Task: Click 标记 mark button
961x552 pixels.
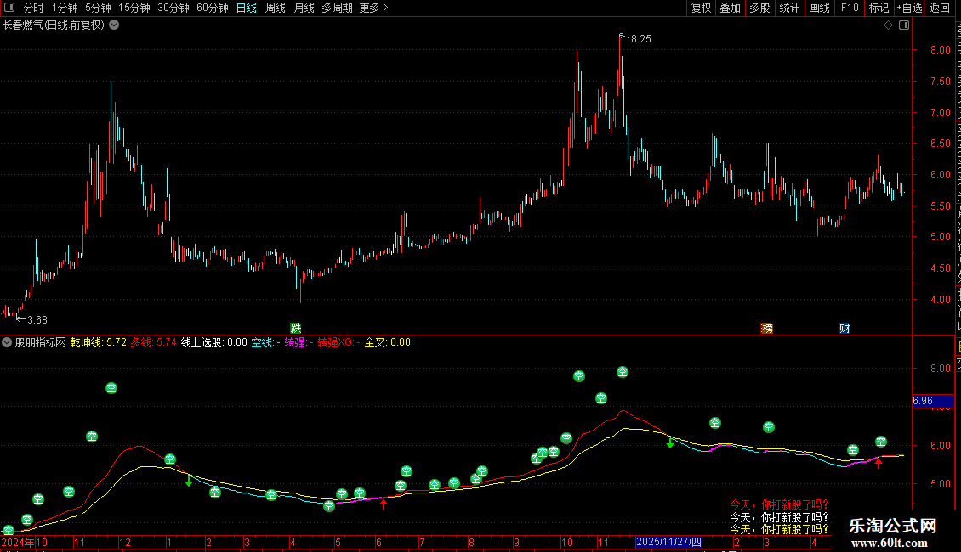Action: click(879, 8)
